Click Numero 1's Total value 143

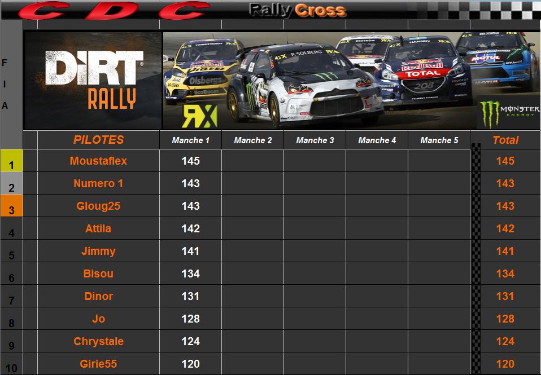tap(505, 183)
